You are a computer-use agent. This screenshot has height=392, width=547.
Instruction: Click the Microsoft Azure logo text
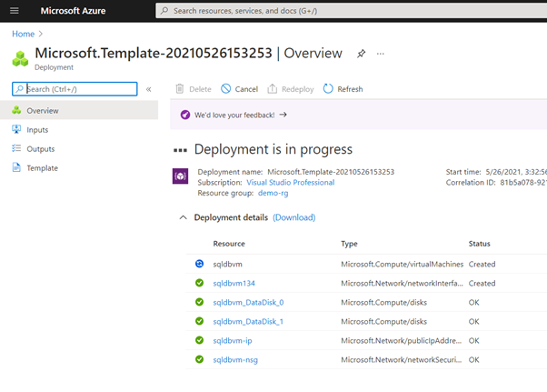coord(73,11)
